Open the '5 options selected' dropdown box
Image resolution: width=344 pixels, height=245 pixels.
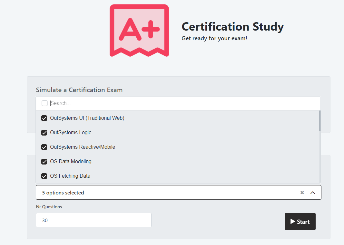168,193
